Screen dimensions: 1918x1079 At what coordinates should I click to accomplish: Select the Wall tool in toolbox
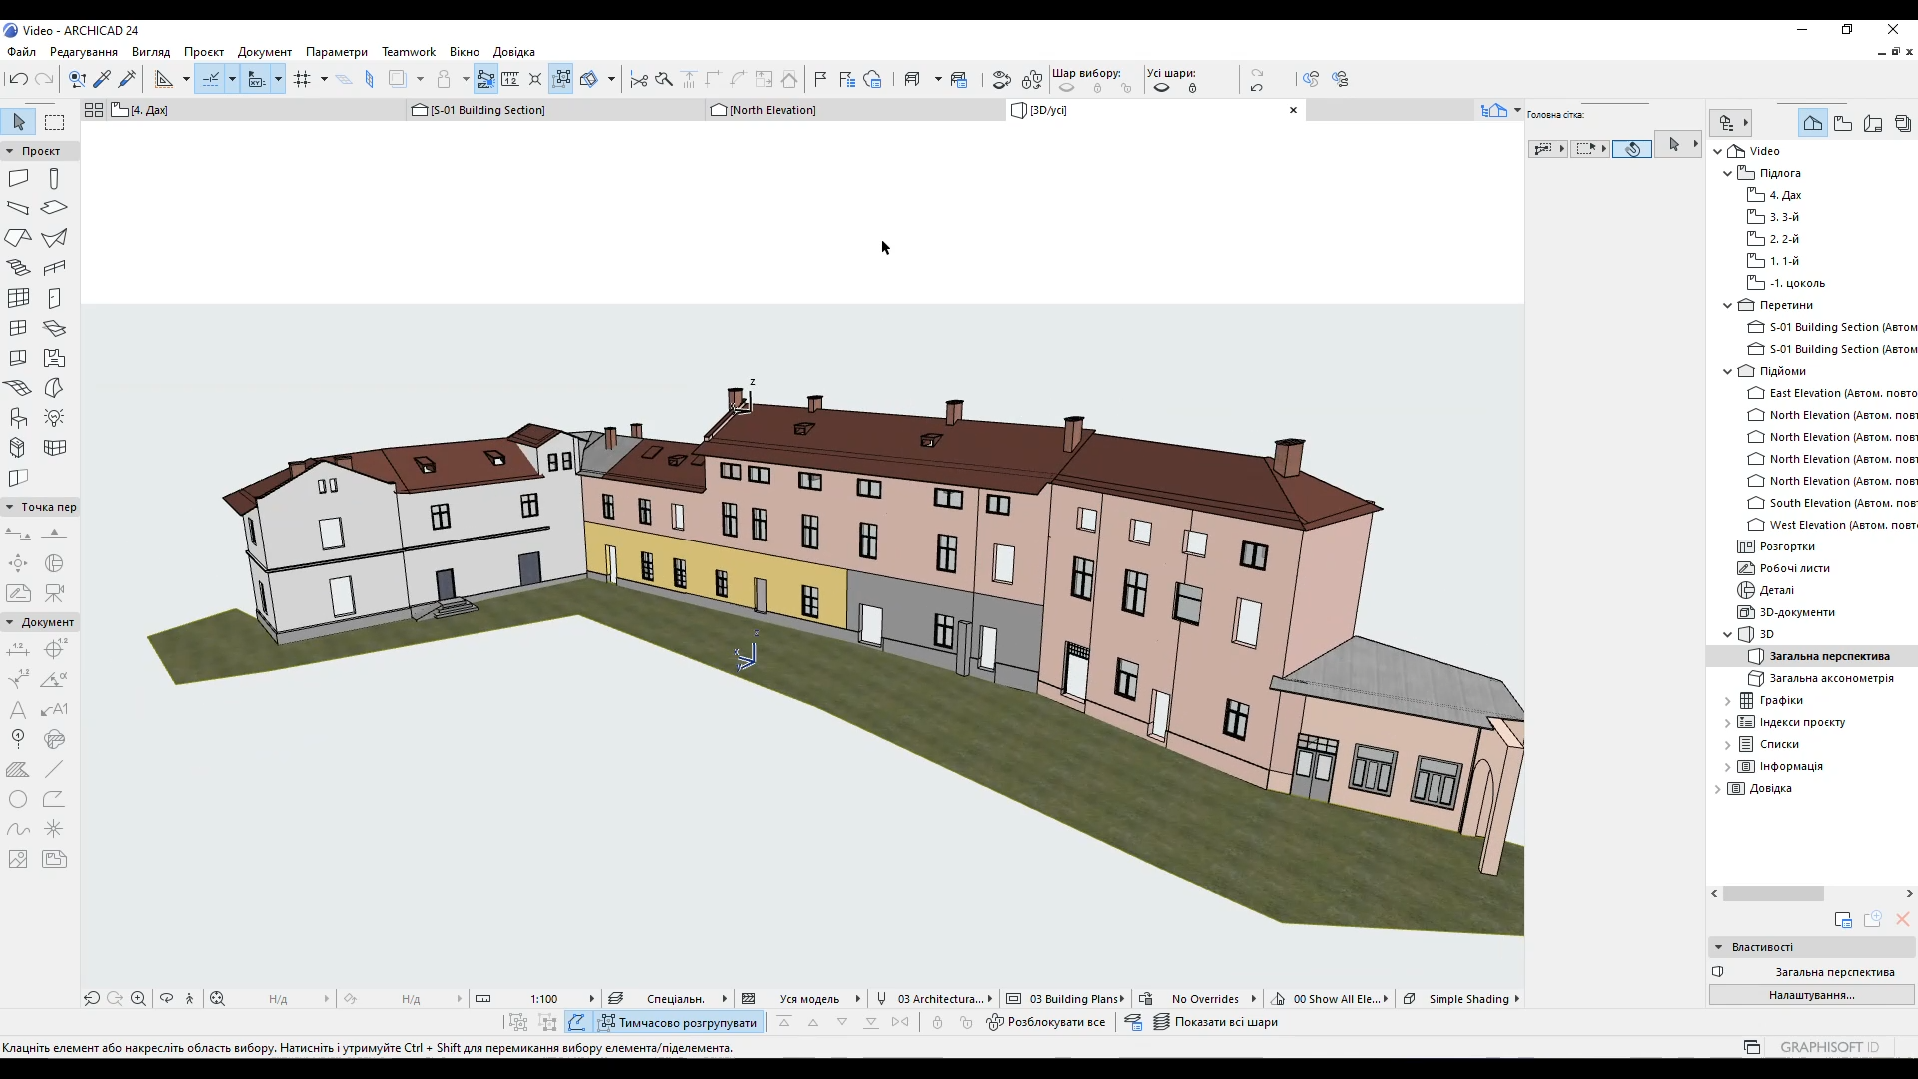pos(18,178)
